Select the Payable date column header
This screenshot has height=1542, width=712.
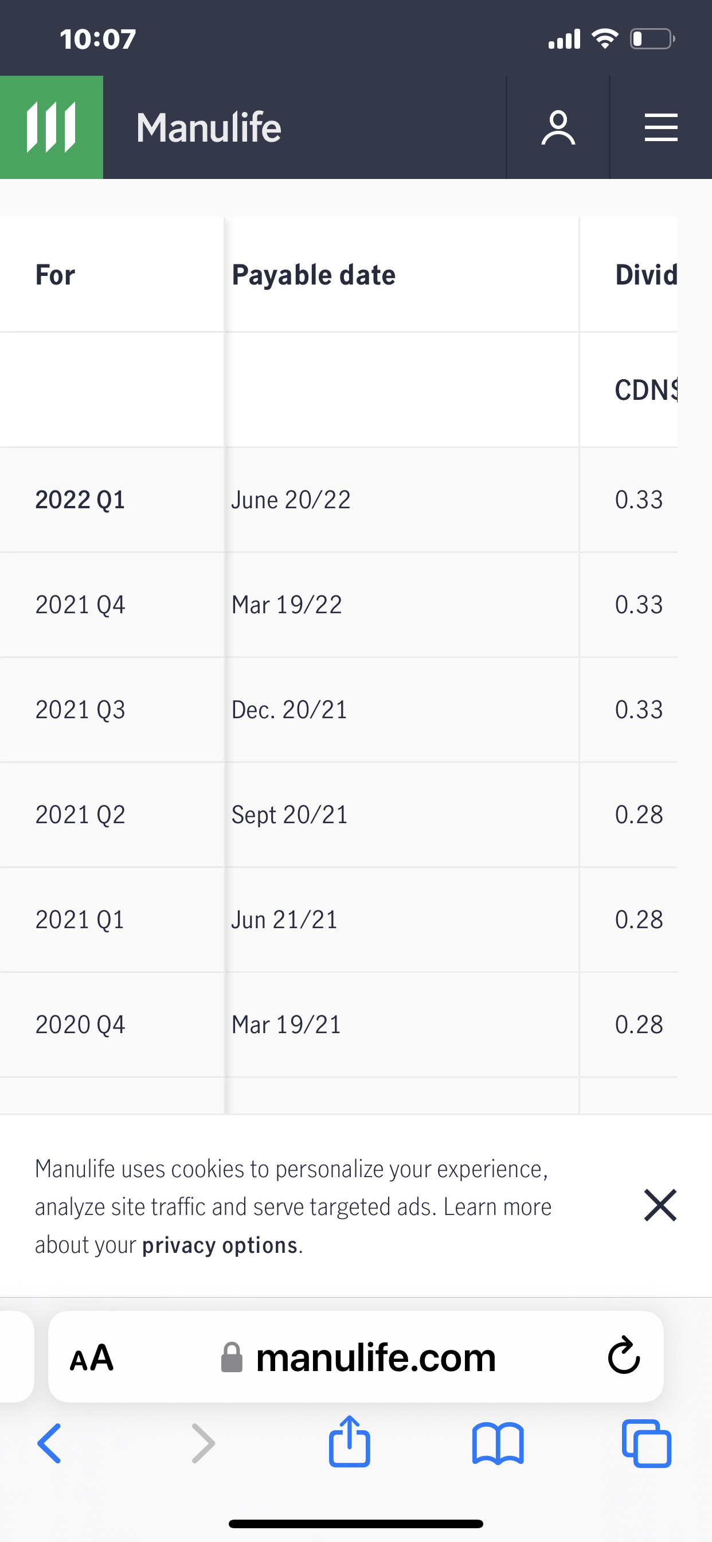(x=314, y=275)
